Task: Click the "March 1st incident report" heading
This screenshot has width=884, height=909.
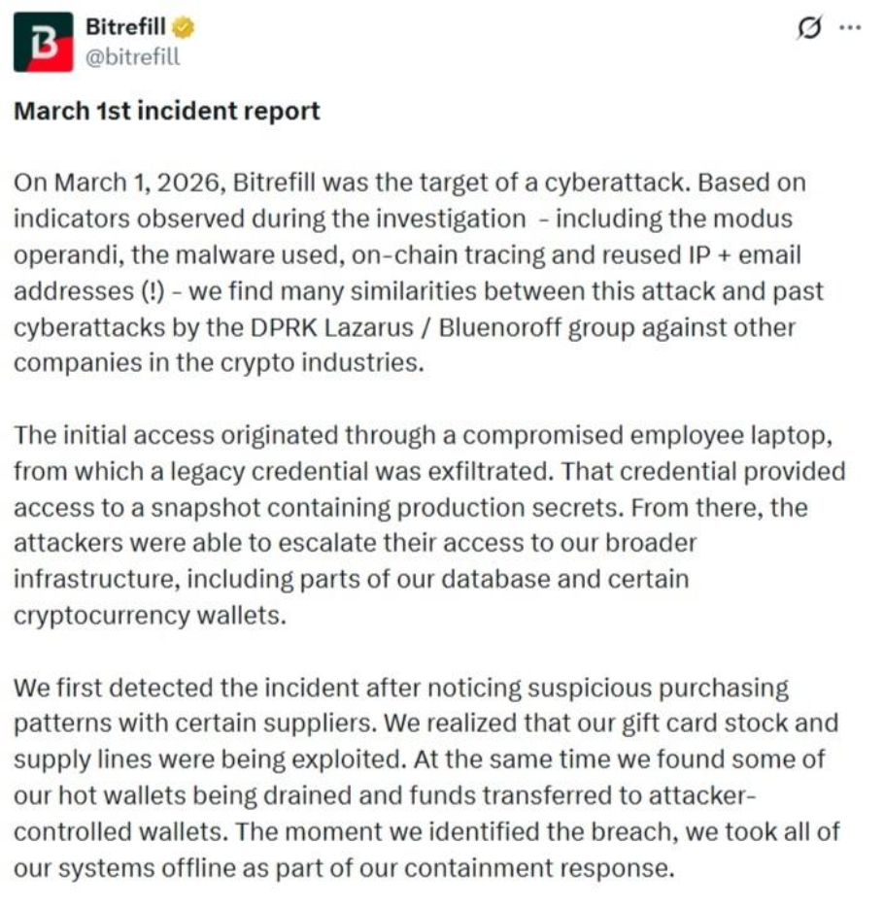Action: [x=166, y=111]
